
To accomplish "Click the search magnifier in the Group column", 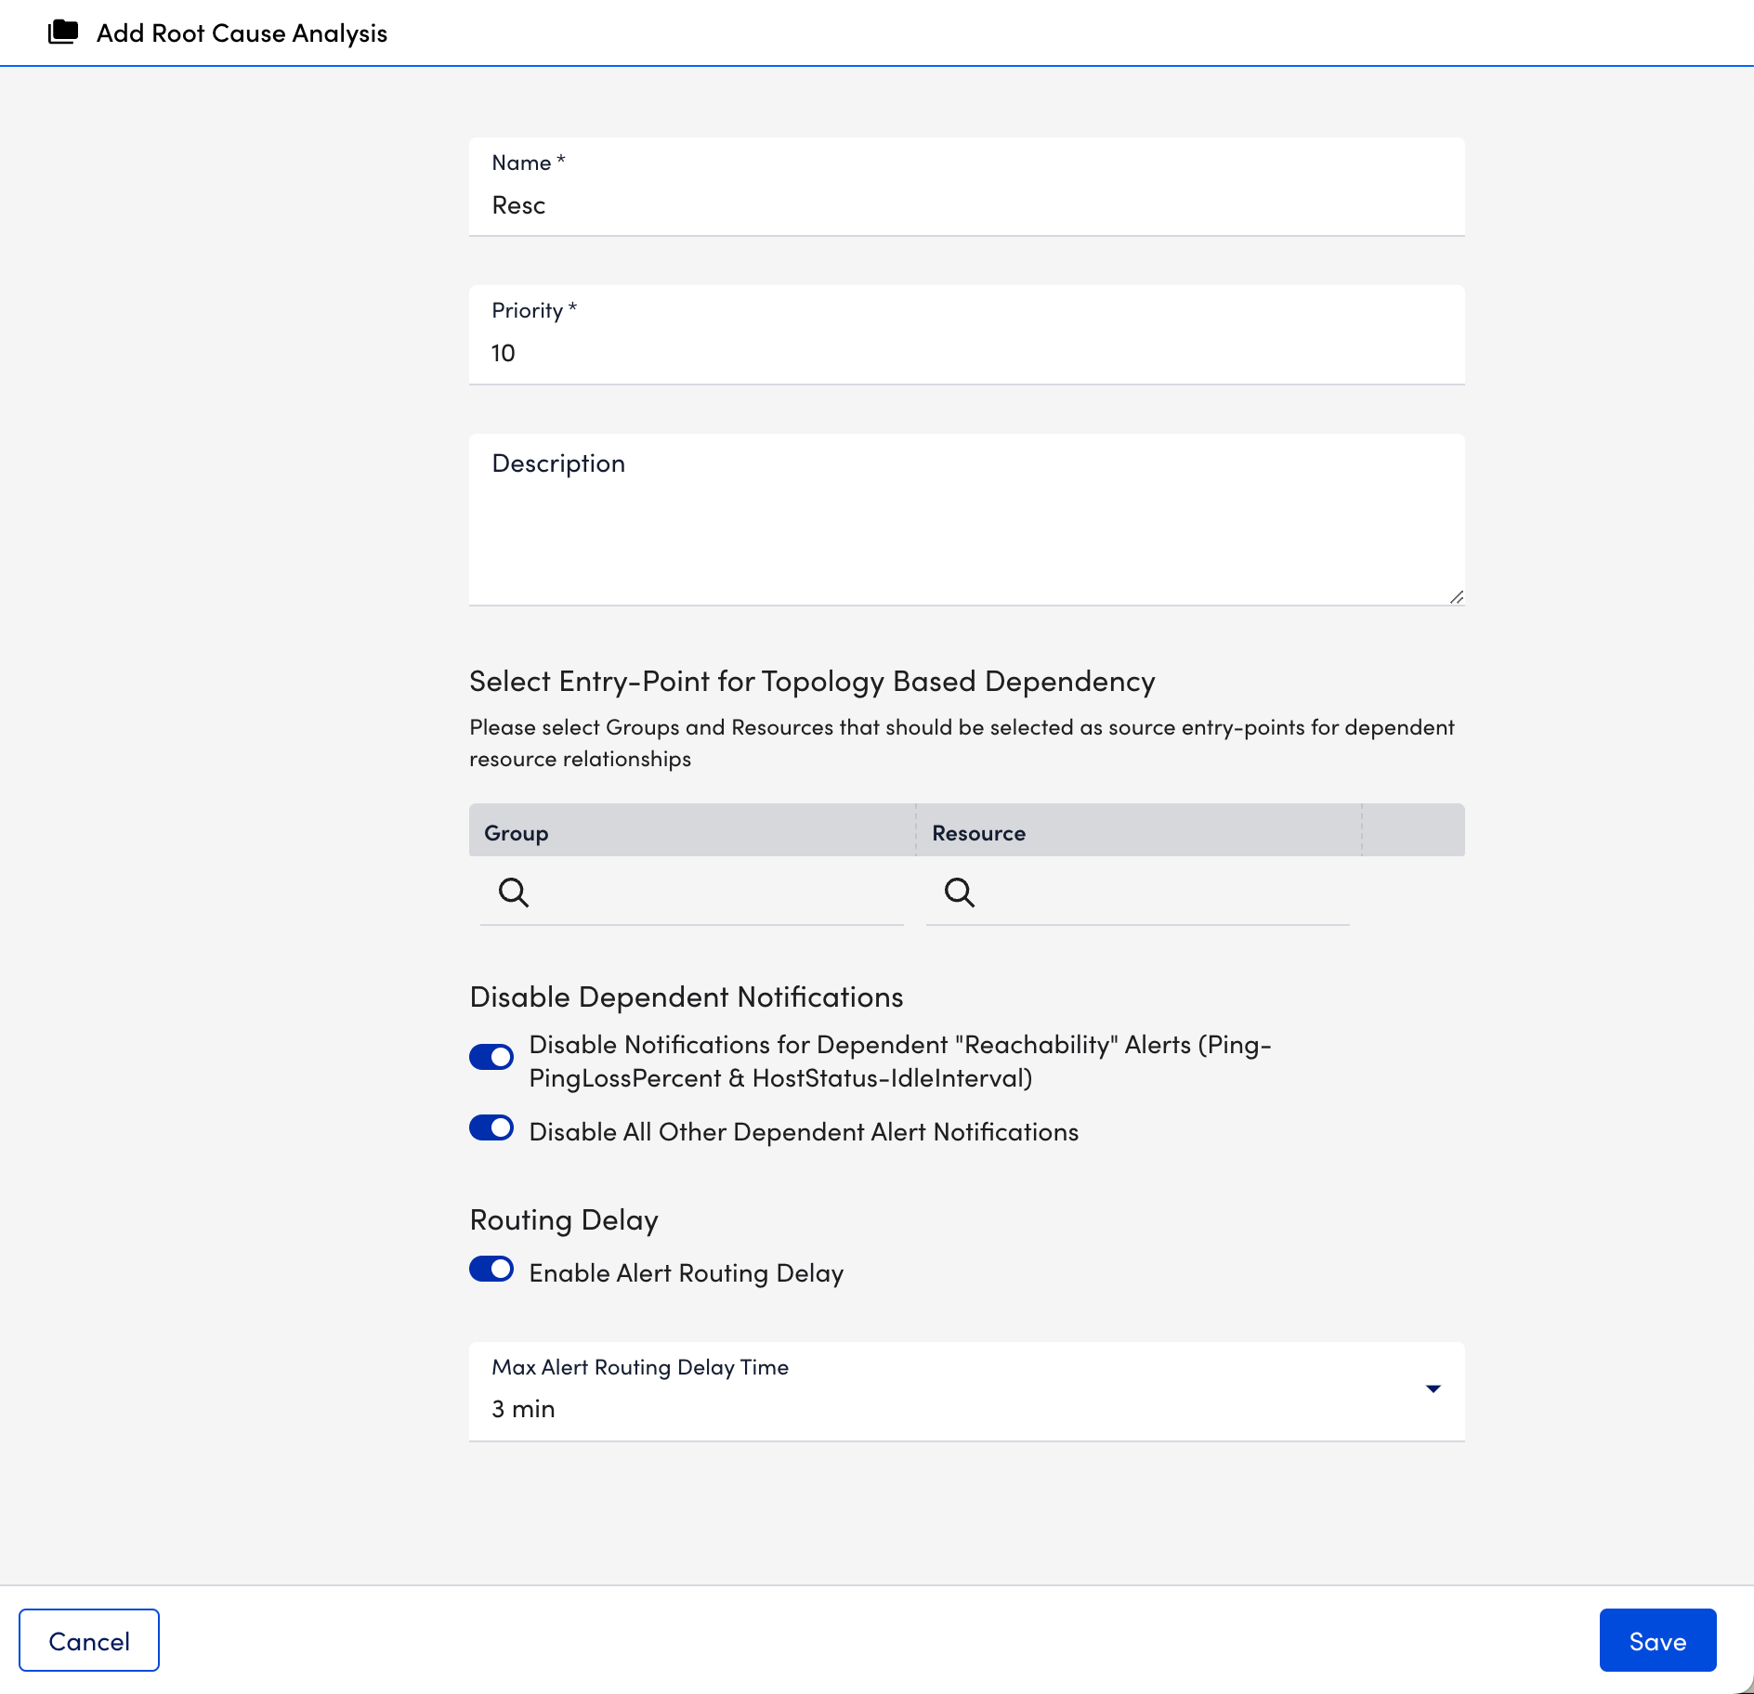I will 513,893.
